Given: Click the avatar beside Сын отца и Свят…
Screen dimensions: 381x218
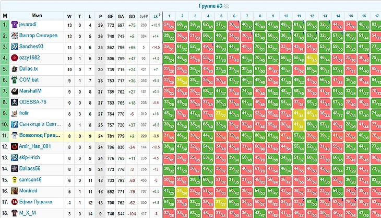Looking at the screenshot, I should tap(14, 124).
